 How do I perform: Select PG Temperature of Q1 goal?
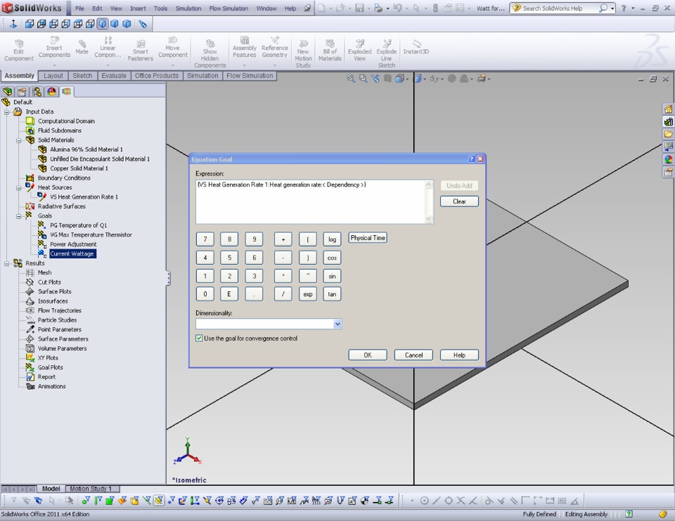click(x=78, y=225)
